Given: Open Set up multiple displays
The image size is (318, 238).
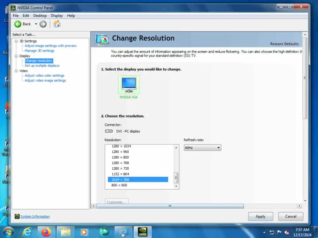Looking at the screenshot, I should pos(42,66).
